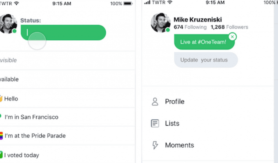Remove the Live at #OneTeam! status
This screenshot has height=163, width=278.
coord(232,37)
